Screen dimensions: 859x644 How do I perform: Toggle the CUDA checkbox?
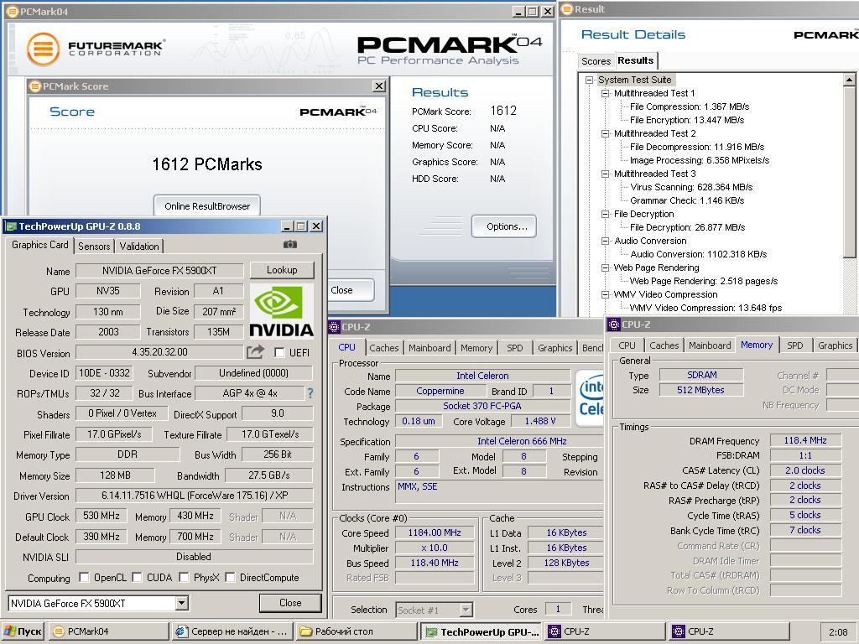pos(137,577)
